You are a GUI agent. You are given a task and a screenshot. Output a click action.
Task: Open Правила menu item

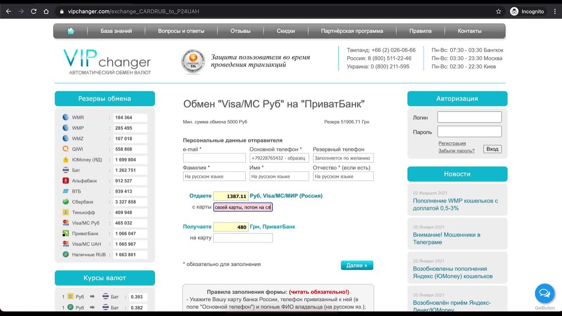(421, 31)
